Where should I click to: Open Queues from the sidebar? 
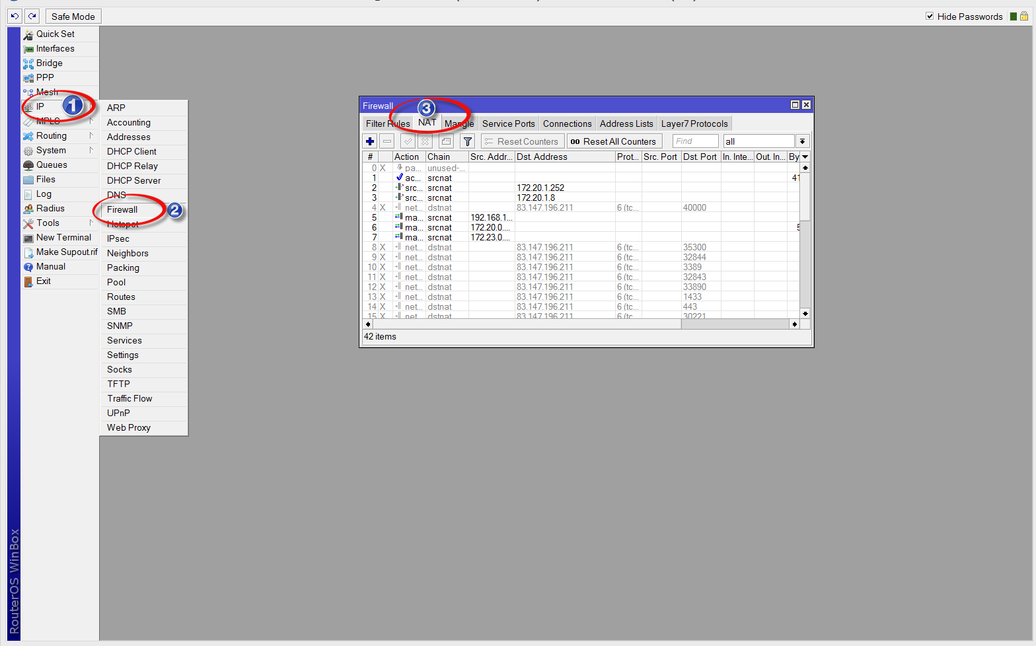52,165
